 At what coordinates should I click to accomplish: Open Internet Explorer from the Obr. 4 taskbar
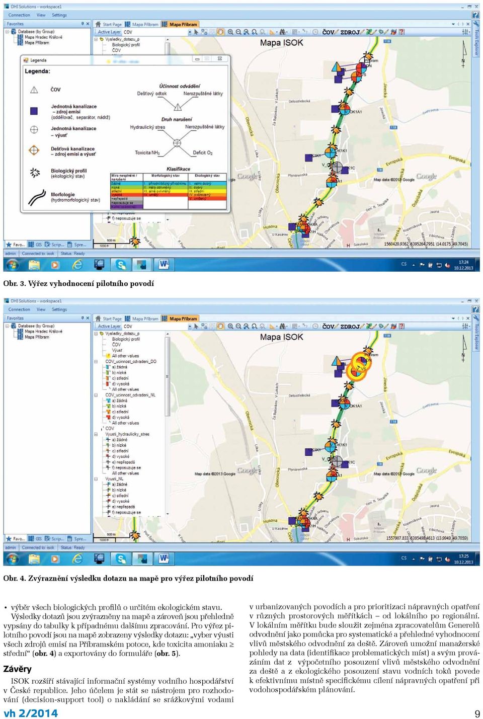click(77, 558)
